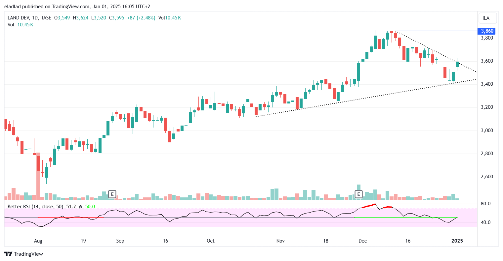Click the blue 3,860 price label
The height and width of the screenshot is (261, 503).
pyautogui.click(x=487, y=31)
